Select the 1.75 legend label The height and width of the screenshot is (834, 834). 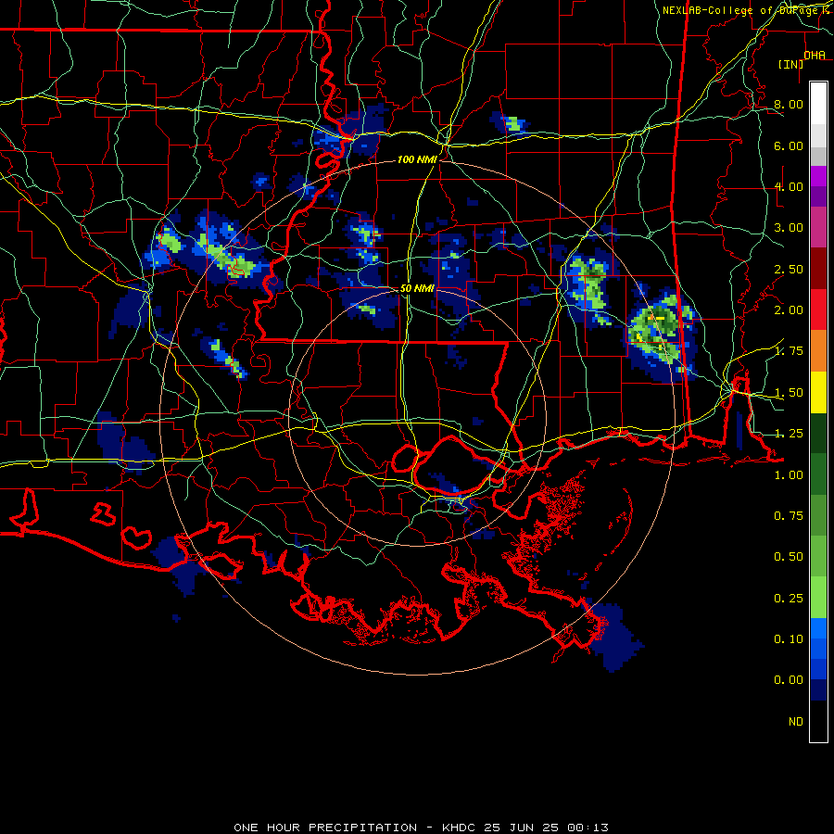coord(789,351)
